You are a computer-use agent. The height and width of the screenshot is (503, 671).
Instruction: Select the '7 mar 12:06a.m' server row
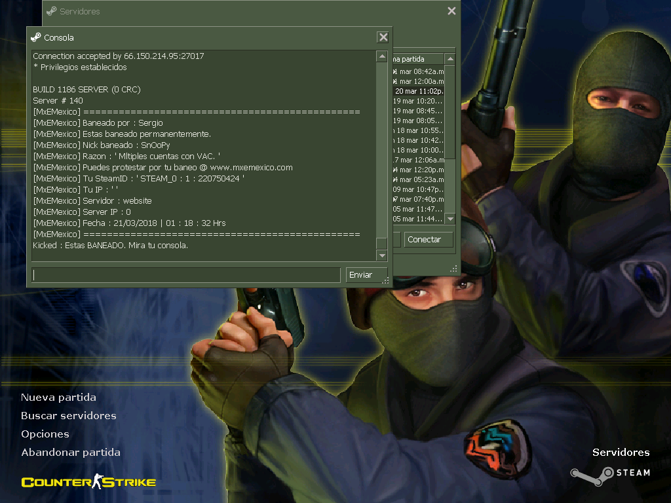pos(418,160)
